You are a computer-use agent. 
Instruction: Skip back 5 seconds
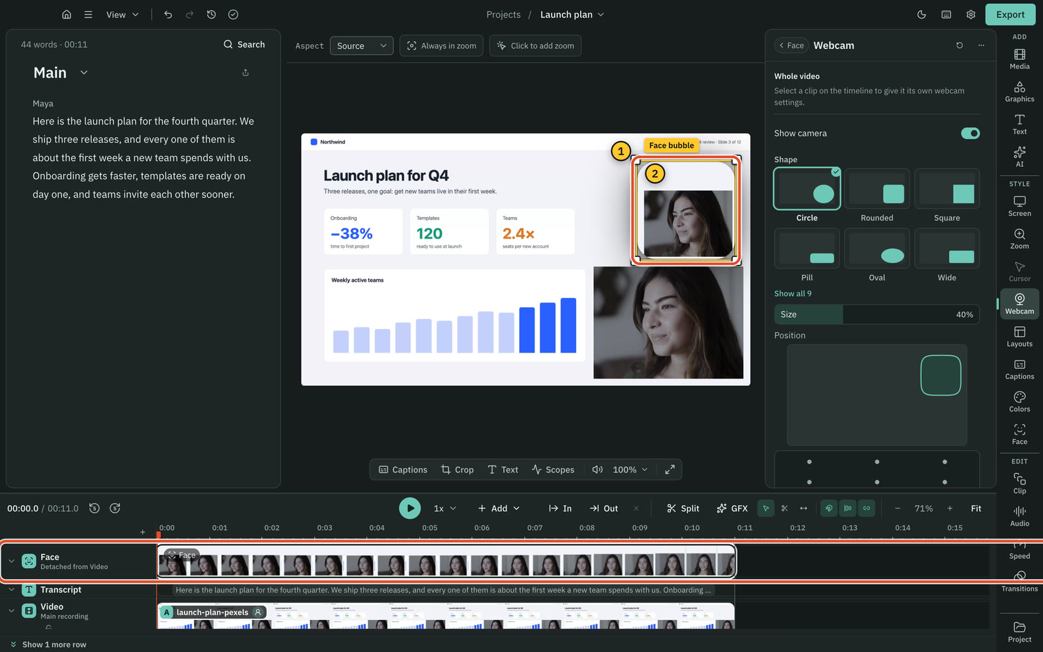point(95,509)
